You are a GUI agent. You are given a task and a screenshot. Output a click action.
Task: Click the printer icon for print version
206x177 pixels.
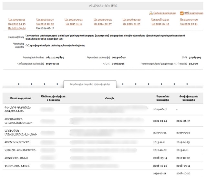point(151,13)
